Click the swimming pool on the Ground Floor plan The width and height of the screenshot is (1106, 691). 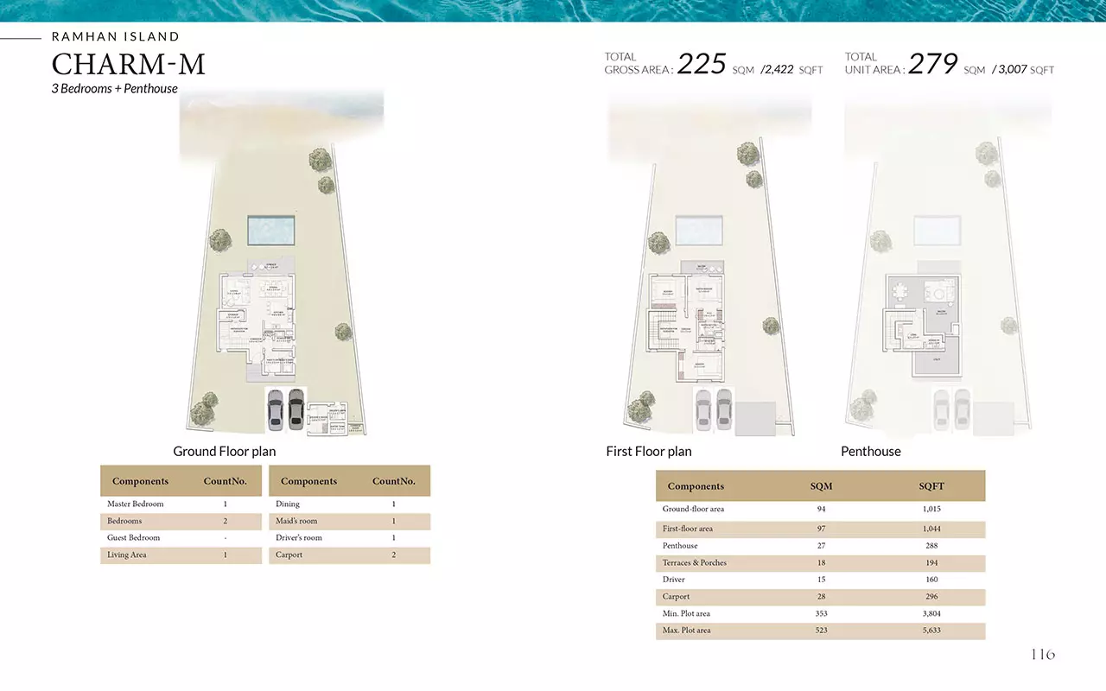[271, 231]
